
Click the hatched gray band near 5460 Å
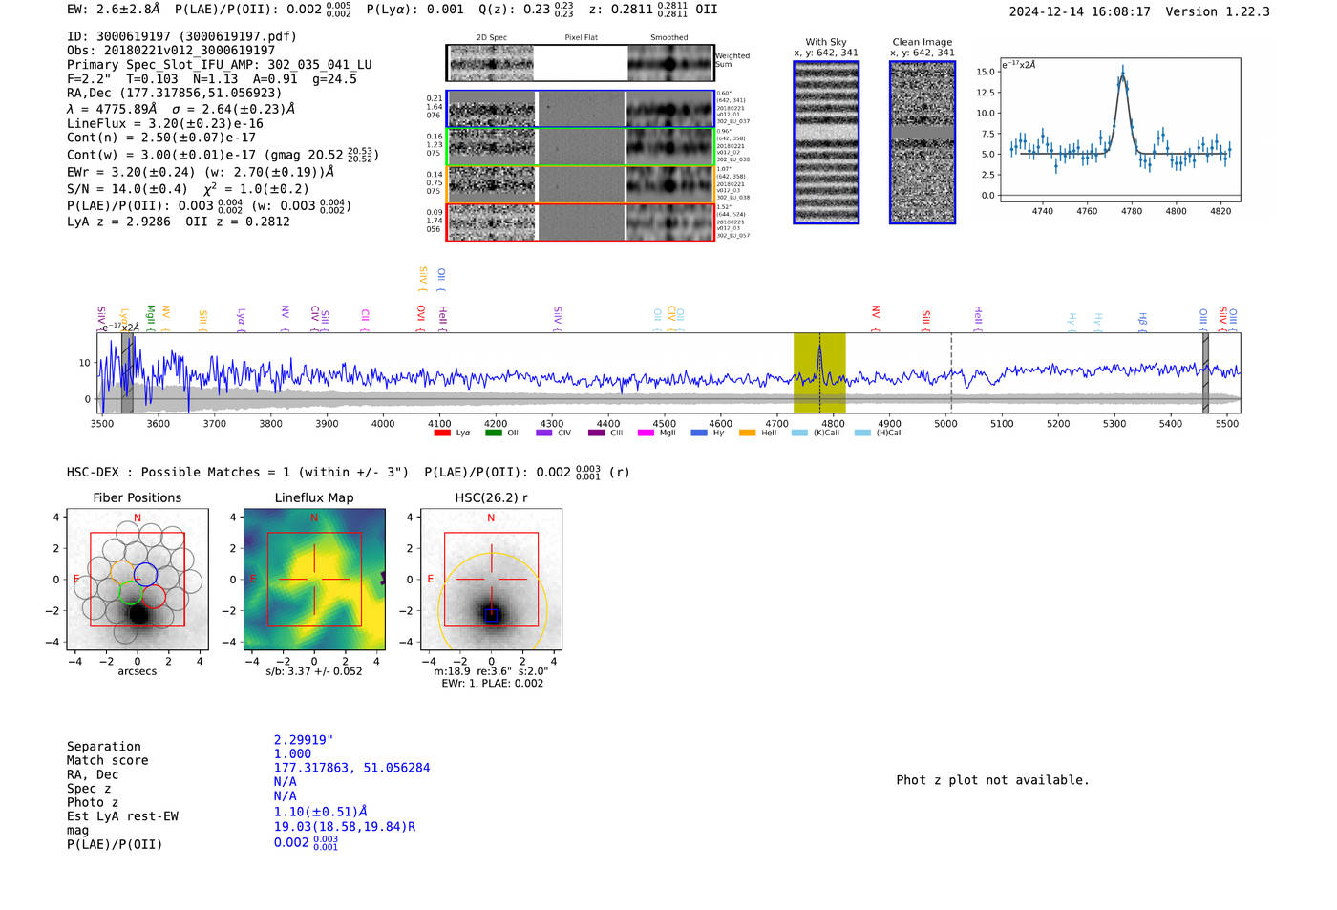[1205, 372]
